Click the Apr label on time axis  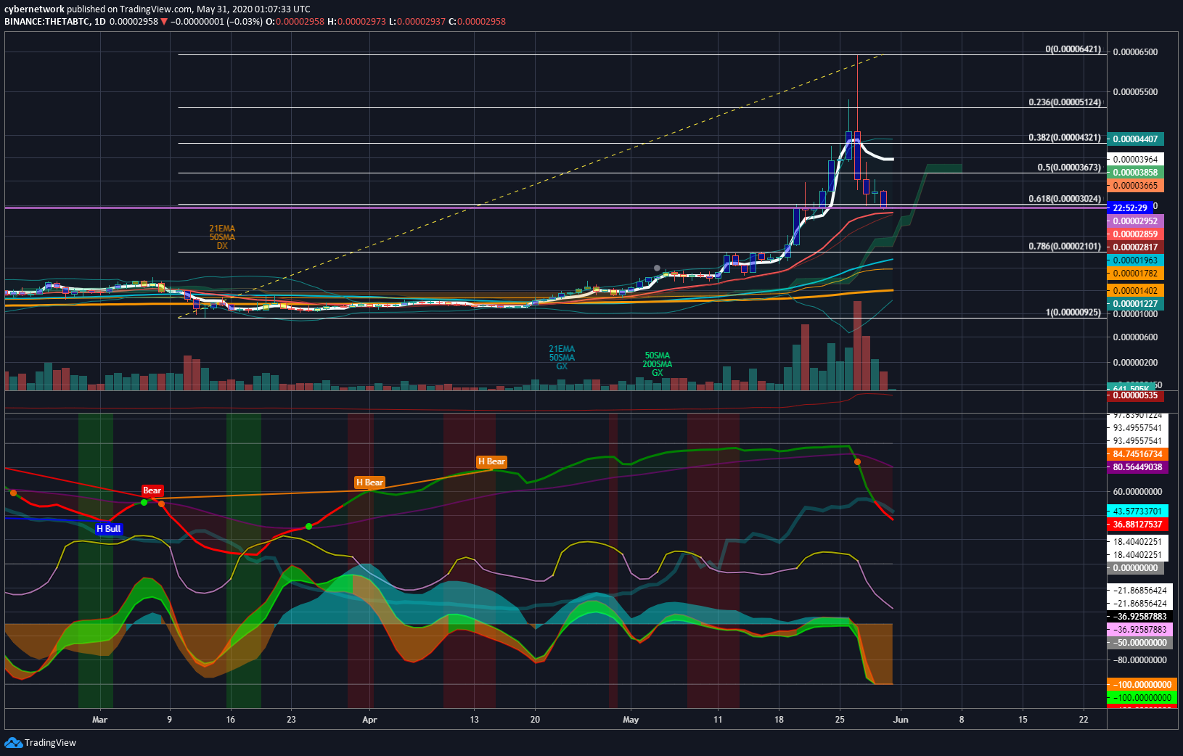tap(369, 720)
